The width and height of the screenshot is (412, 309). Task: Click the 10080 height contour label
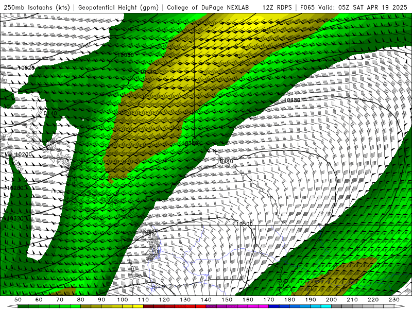coord(125,55)
